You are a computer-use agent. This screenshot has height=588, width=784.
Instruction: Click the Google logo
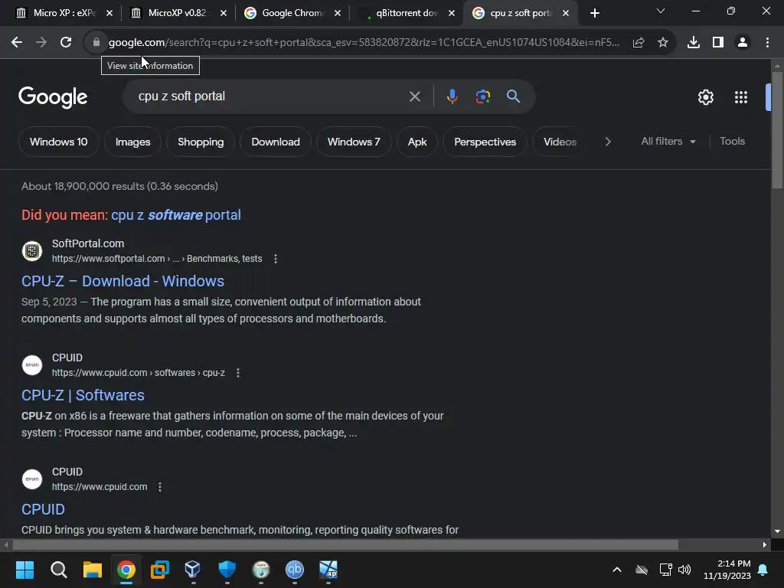(53, 97)
